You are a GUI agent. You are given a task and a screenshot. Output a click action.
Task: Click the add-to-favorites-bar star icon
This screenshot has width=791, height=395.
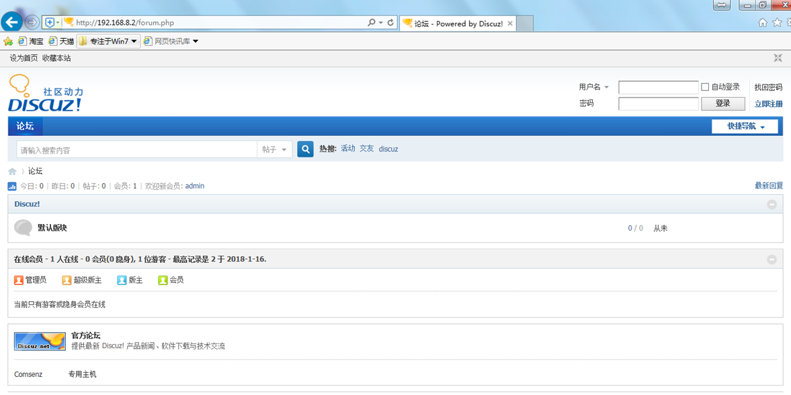click(8, 42)
